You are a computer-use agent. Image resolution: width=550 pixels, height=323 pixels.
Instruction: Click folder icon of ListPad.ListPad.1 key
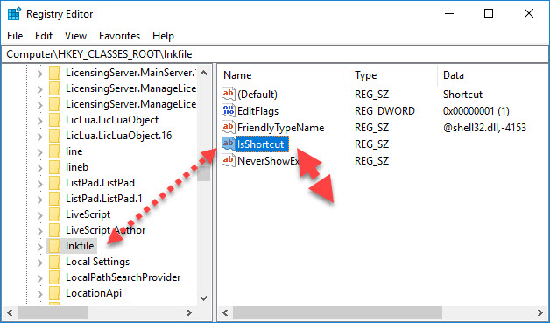pos(54,199)
